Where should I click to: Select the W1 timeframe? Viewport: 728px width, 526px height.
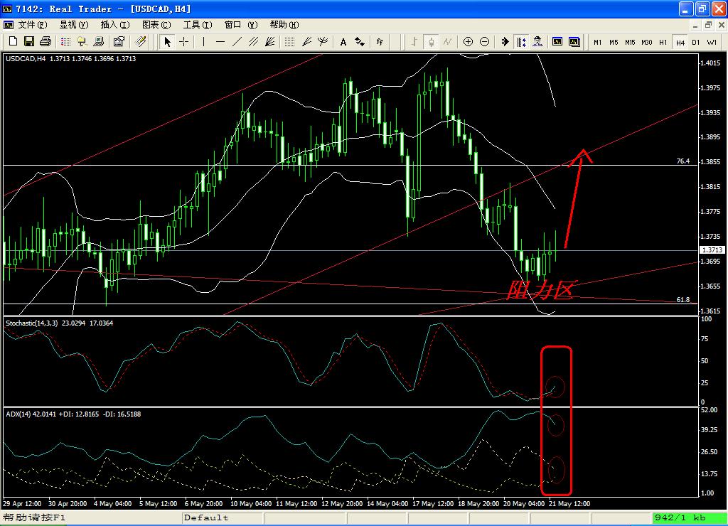pyautogui.click(x=712, y=42)
